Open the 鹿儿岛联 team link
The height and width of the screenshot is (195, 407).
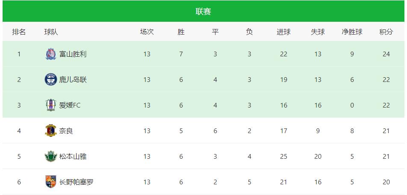pos(73,80)
